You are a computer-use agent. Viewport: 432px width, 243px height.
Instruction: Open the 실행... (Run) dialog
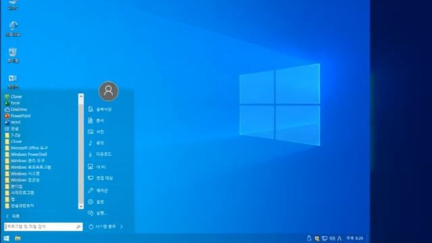pos(97,213)
